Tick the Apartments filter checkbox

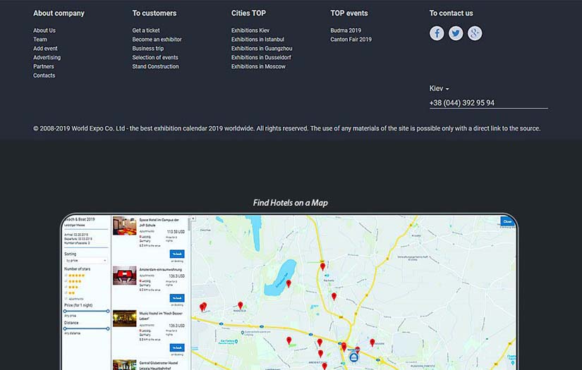(66, 298)
